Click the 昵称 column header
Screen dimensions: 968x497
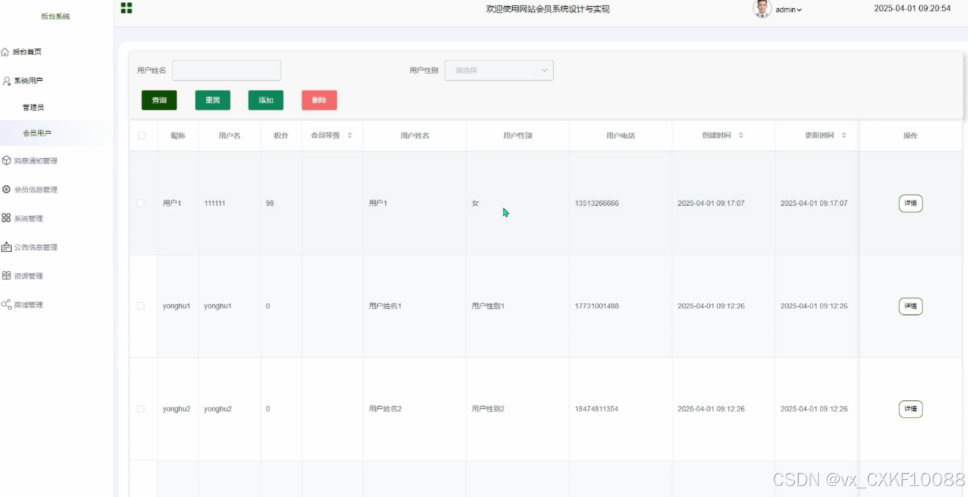point(178,136)
